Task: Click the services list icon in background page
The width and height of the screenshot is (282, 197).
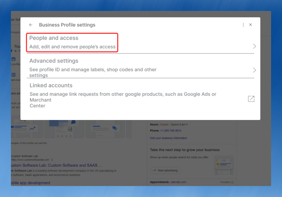Action: pyautogui.click(x=13, y=75)
